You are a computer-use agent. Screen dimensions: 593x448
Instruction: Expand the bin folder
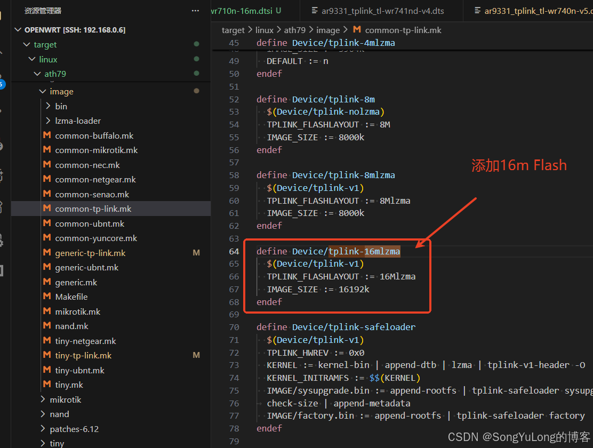click(47, 106)
